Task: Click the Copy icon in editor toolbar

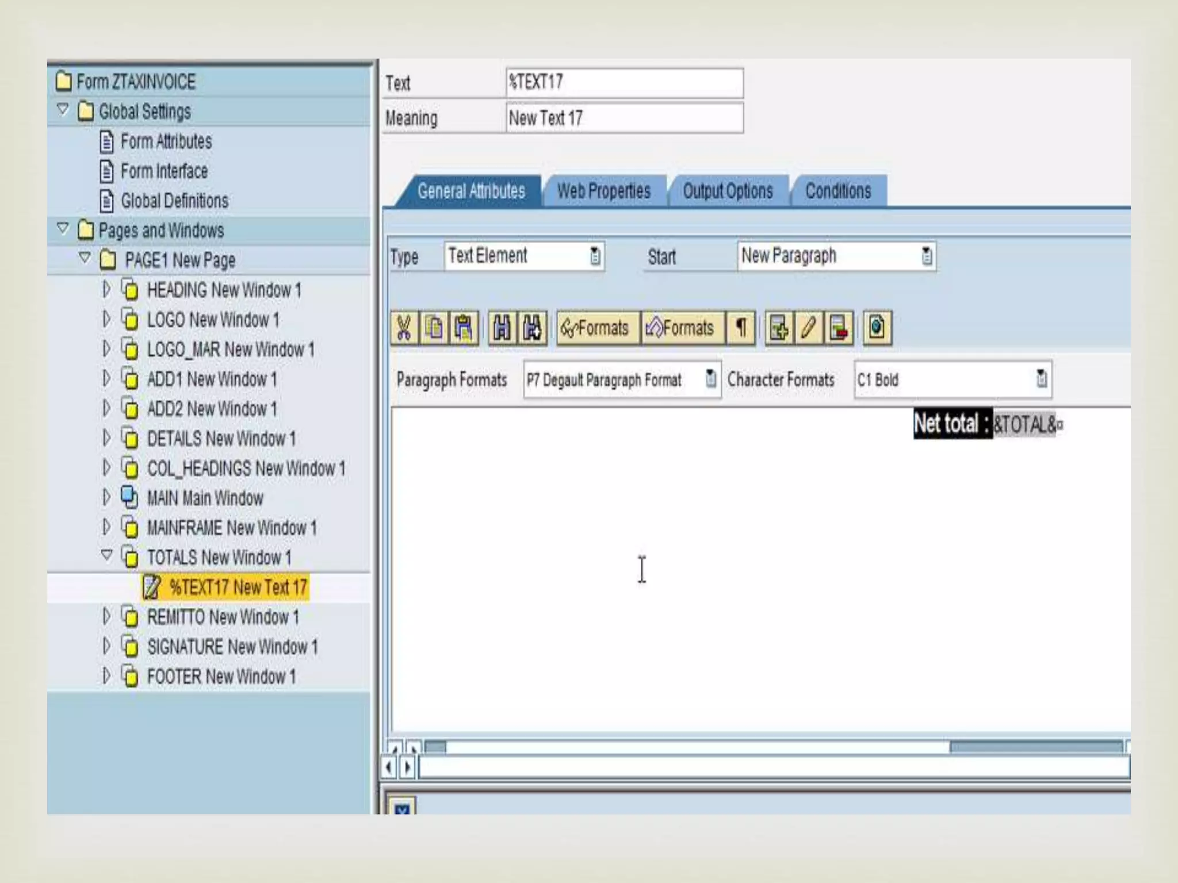Action: (434, 328)
